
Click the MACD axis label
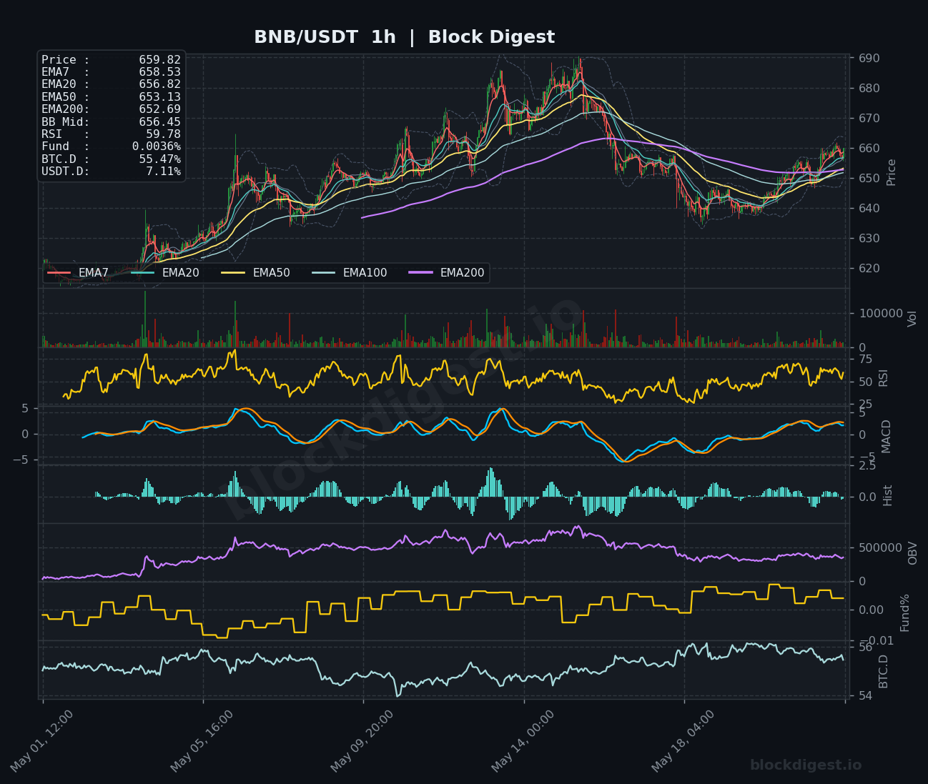[887, 436]
